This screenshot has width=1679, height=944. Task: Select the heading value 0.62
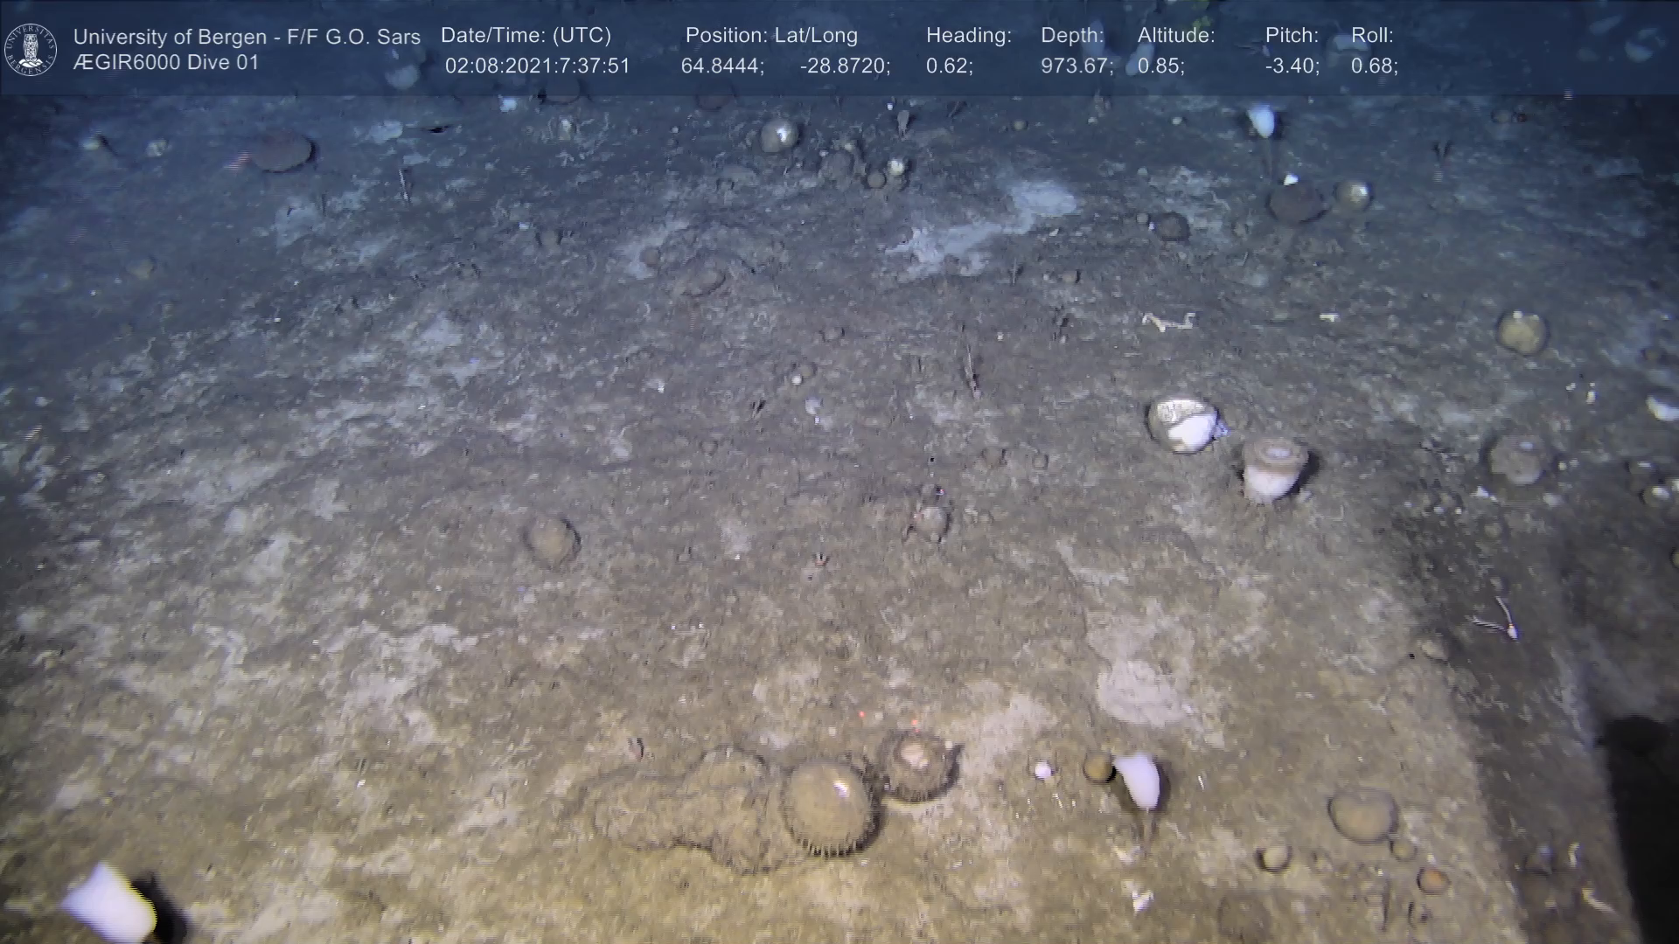949,66
